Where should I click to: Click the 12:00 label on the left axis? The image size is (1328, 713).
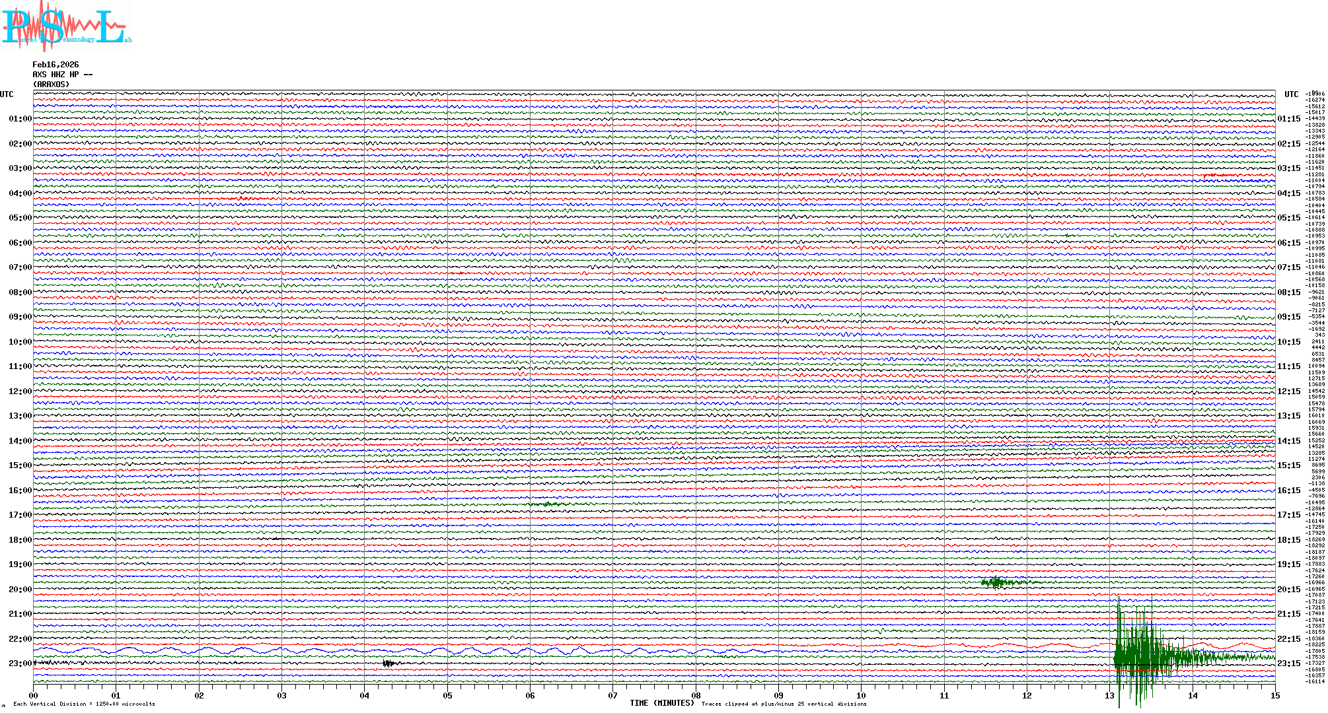tap(20, 391)
